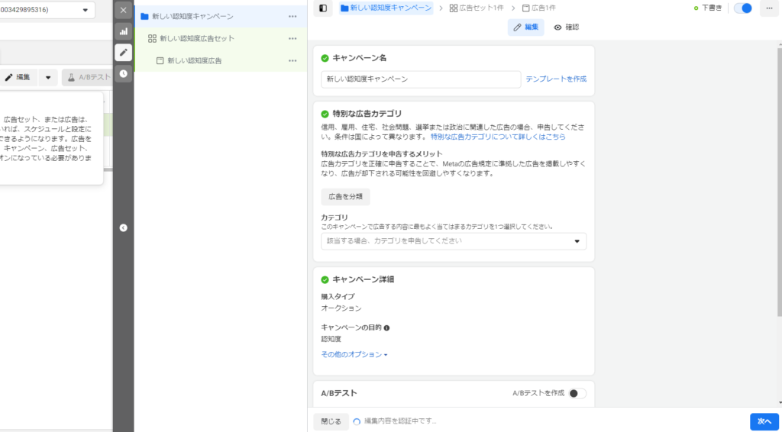
Task: Switch to the 編集 tab
Action: click(x=526, y=27)
